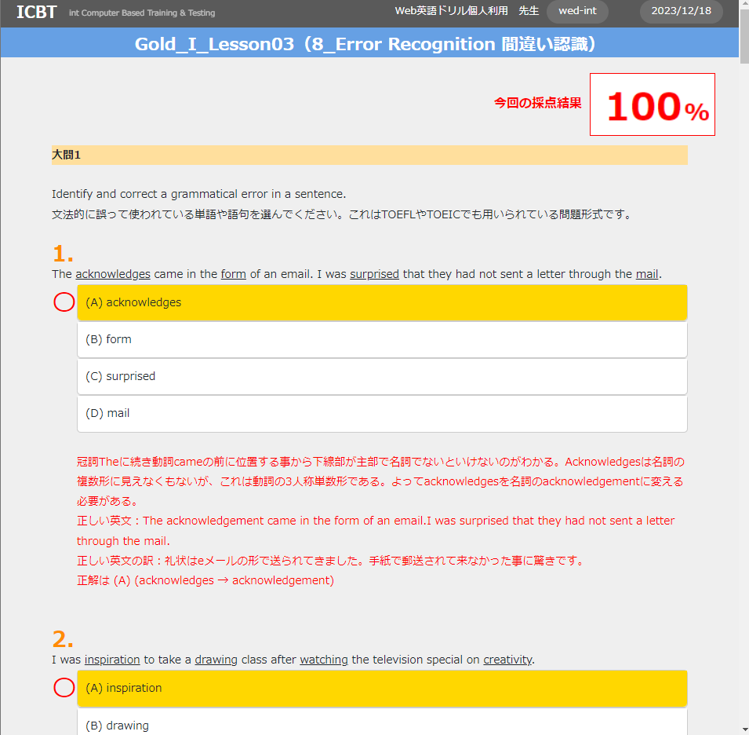749x735 pixels.
Task: Open the wed-int user pill
Action: [577, 12]
